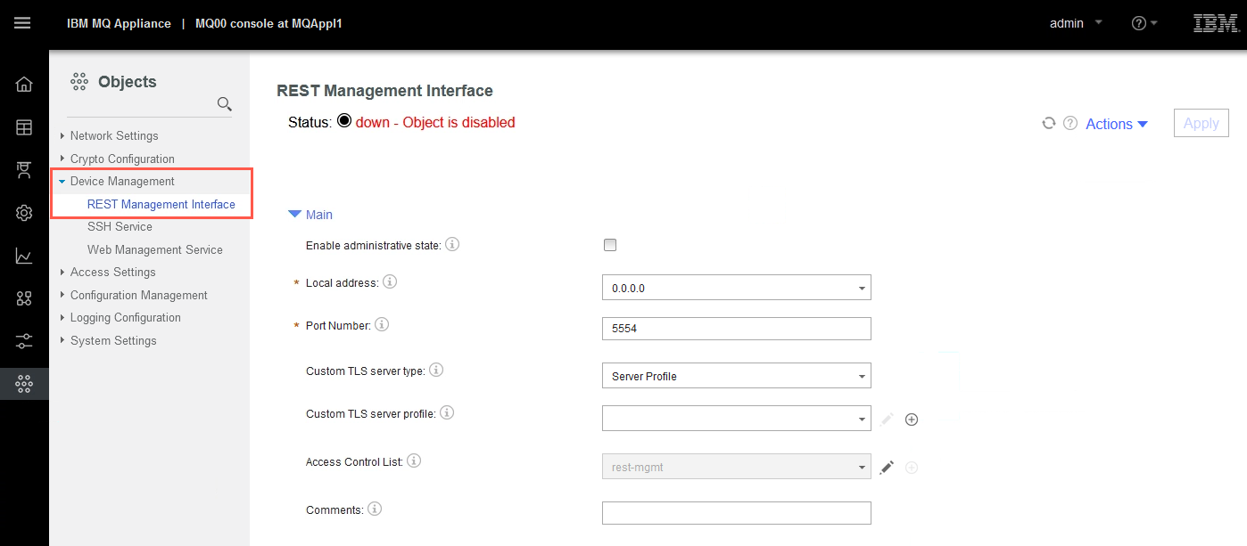This screenshot has width=1247, height=546.
Task: Click into the Port Number field
Action: [737, 329]
